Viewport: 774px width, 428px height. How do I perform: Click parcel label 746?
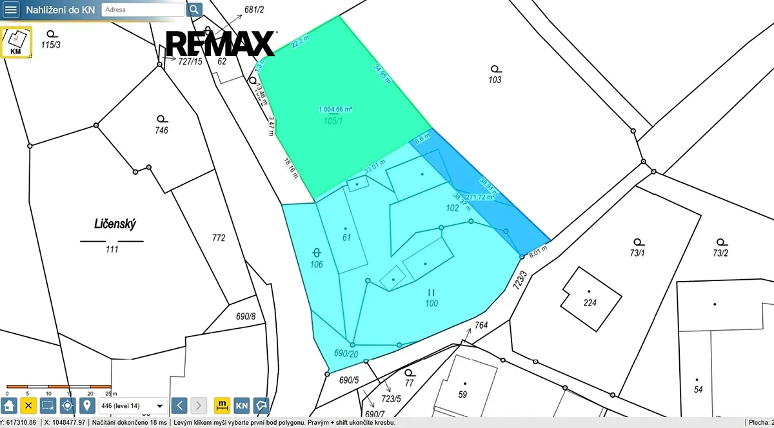(161, 130)
